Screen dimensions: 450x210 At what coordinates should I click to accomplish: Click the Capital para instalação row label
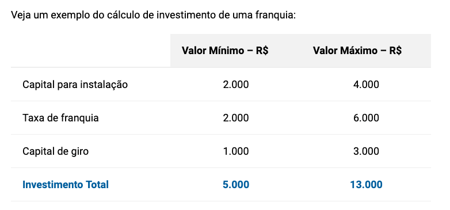(x=75, y=85)
